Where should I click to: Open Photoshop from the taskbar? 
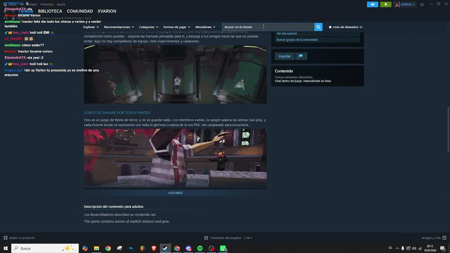point(131,248)
